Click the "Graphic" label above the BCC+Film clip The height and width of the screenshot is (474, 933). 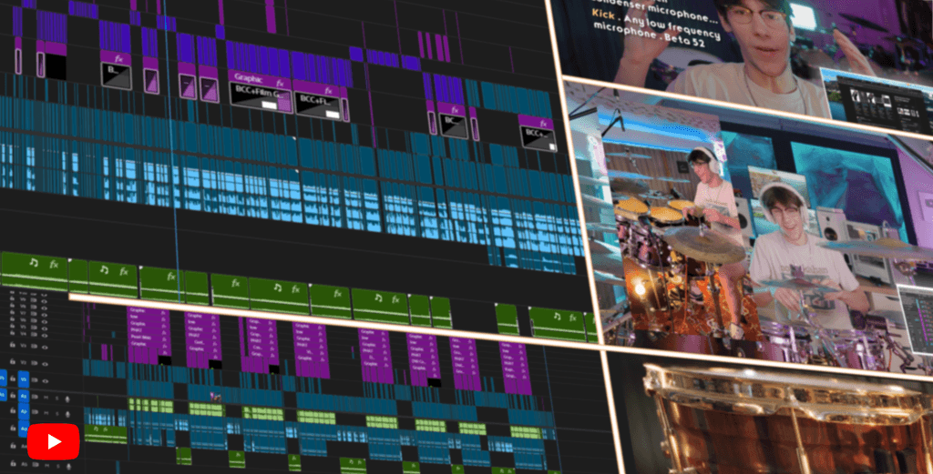pos(249,78)
